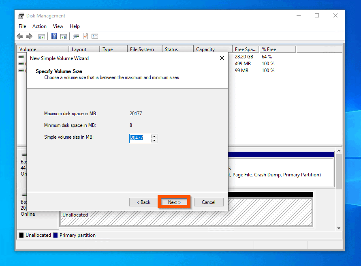Open the Action menu

(x=39, y=26)
